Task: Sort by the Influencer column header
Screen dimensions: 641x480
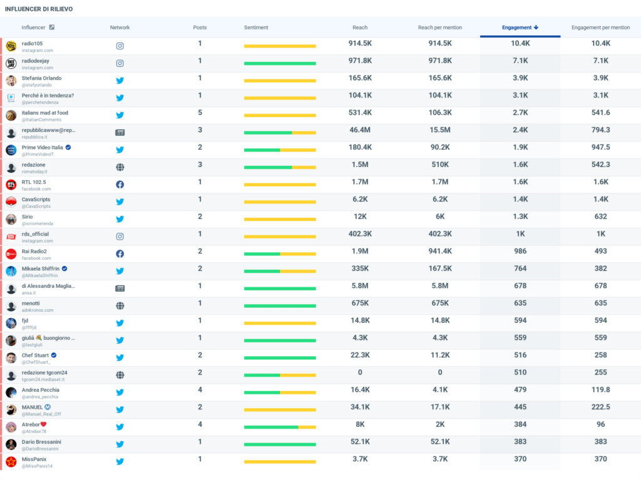Action: tap(33, 28)
